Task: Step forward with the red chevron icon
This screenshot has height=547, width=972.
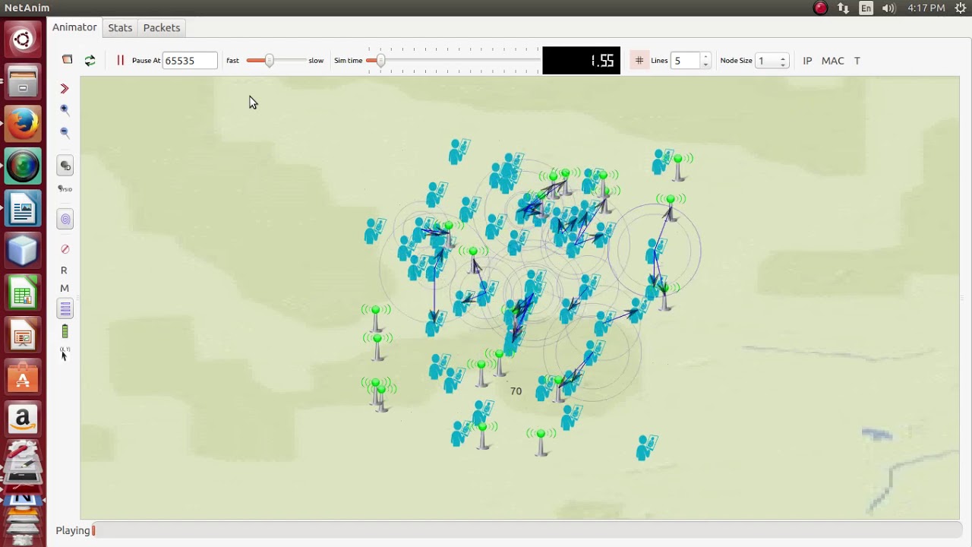Action: [x=65, y=89]
